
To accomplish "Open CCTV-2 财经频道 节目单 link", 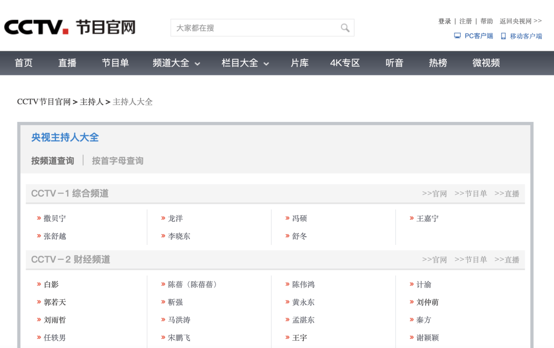I will click(x=470, y=259).
